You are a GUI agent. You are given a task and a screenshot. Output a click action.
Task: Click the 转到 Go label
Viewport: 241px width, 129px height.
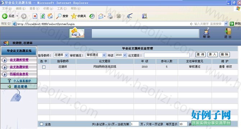[237, 24]
